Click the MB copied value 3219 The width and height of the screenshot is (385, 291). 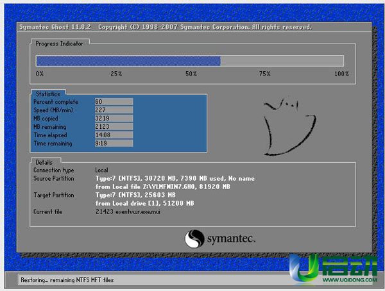(114, 119)
